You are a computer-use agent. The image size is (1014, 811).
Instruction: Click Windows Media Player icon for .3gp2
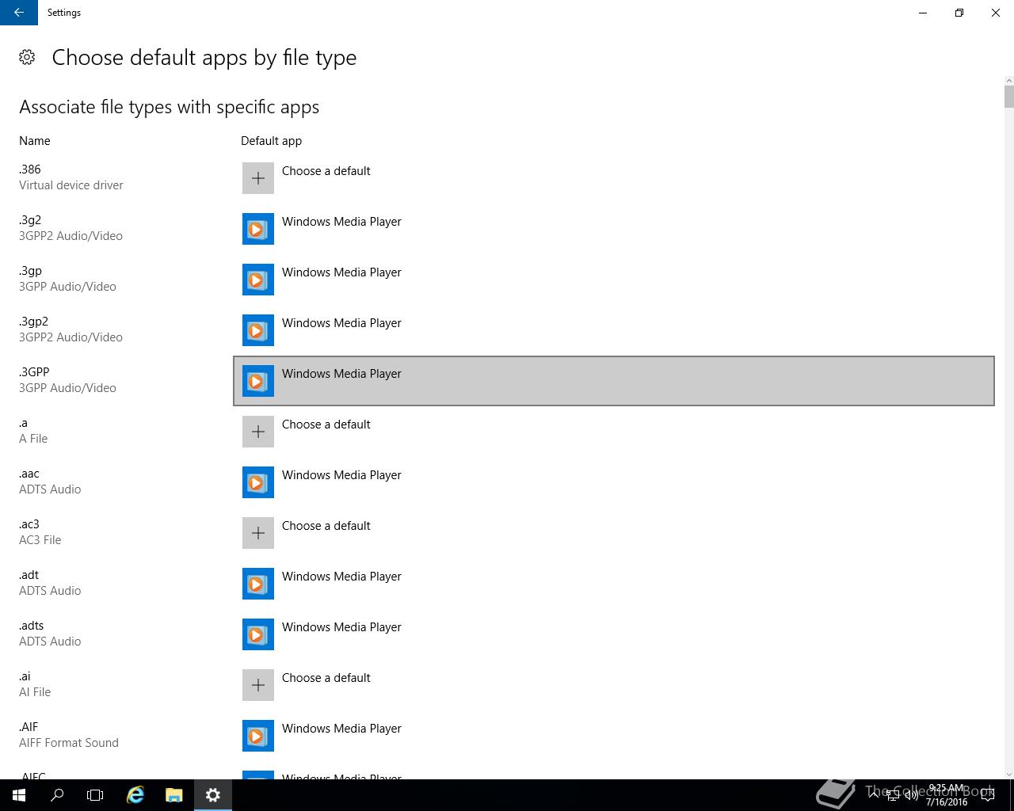click(x=258, y=330)
